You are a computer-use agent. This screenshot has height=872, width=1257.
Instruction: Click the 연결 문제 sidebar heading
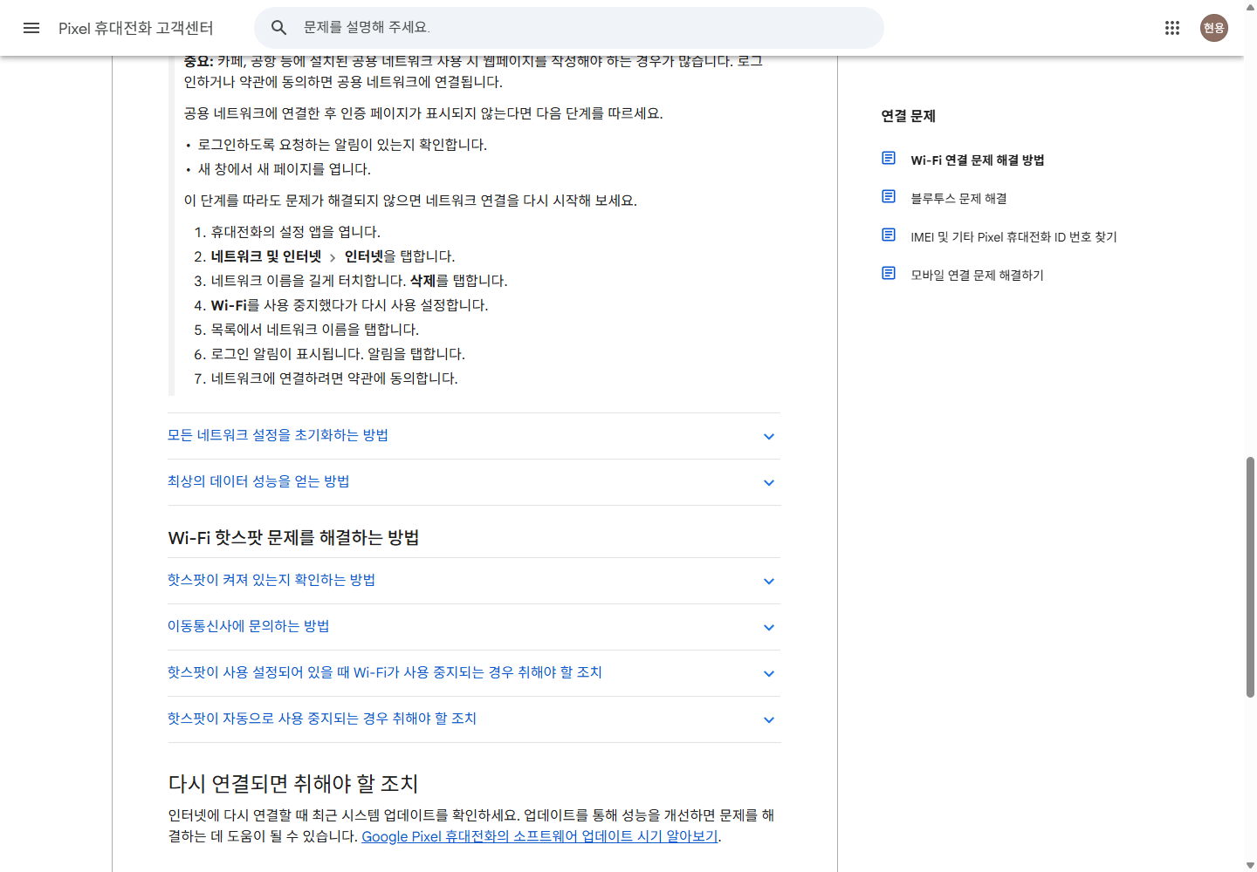pos(908,116)
